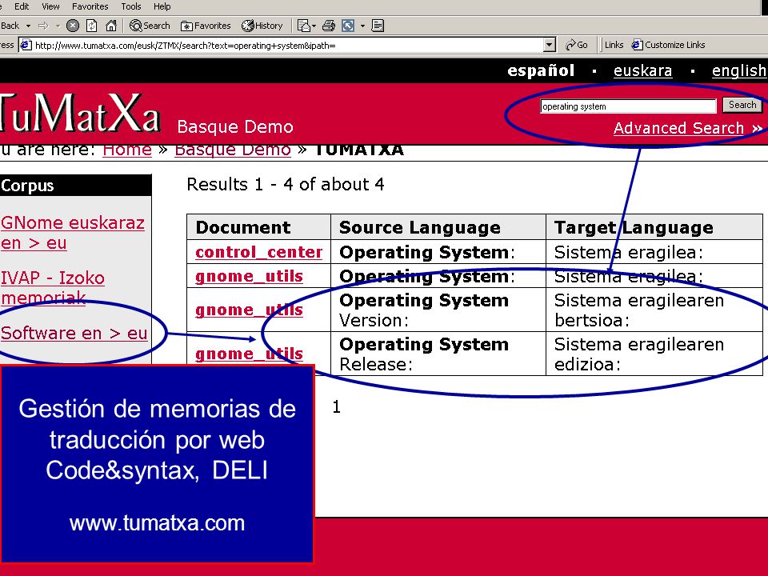Expand the address bar dropdown
The width and height of the screenshot is (768, 576).
click(x=550, y=45)
